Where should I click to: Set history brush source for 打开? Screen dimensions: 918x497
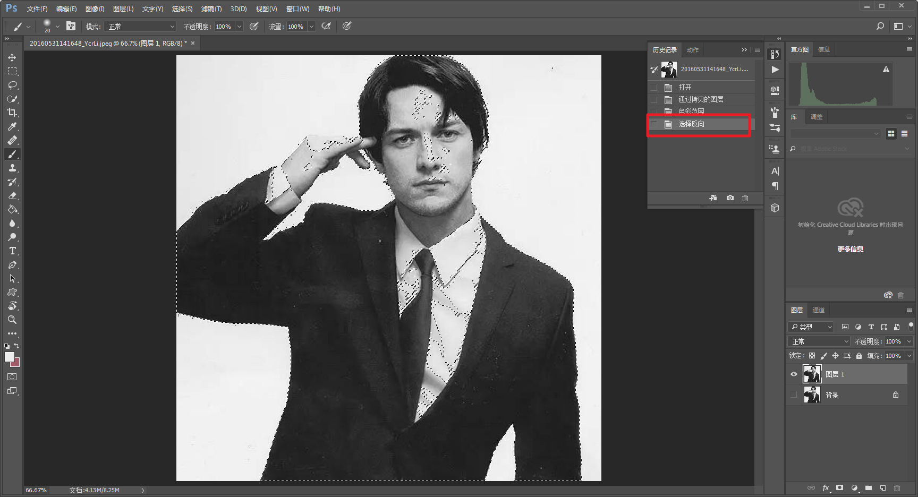click(654, 87)
